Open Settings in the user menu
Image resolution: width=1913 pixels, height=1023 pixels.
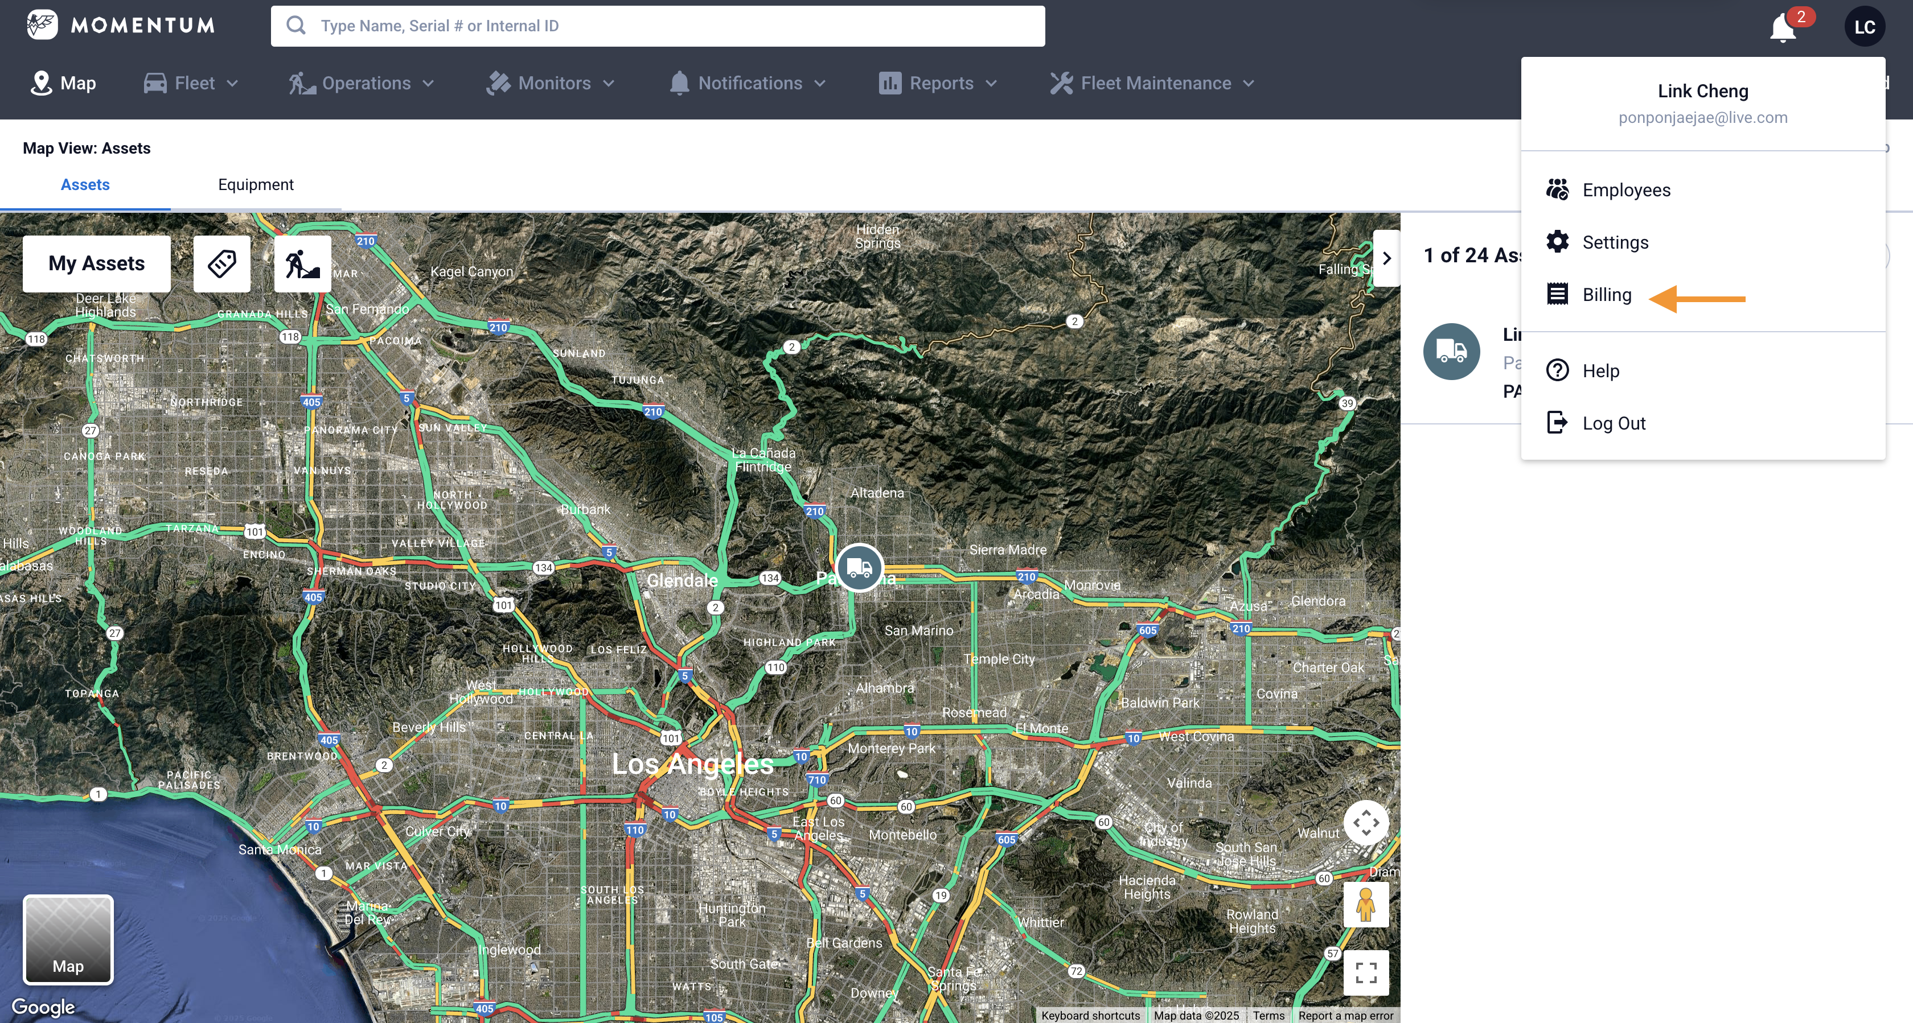[1615, 243]
